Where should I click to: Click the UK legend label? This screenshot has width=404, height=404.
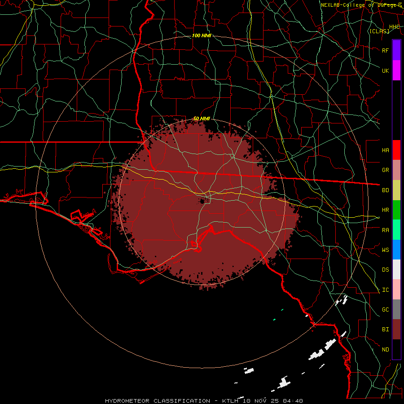click(x=386, y=70)
